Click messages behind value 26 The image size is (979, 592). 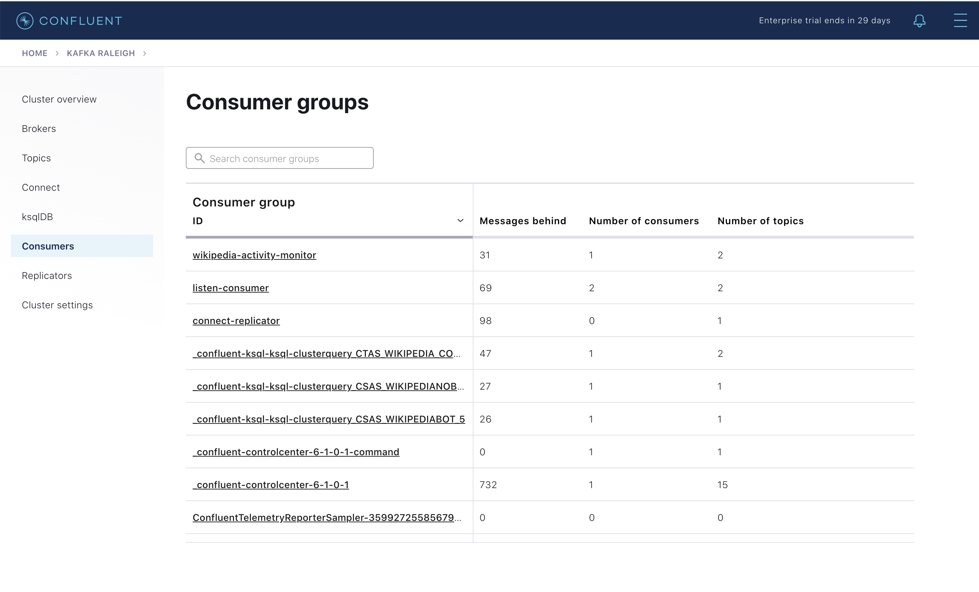tap(485, 419)
